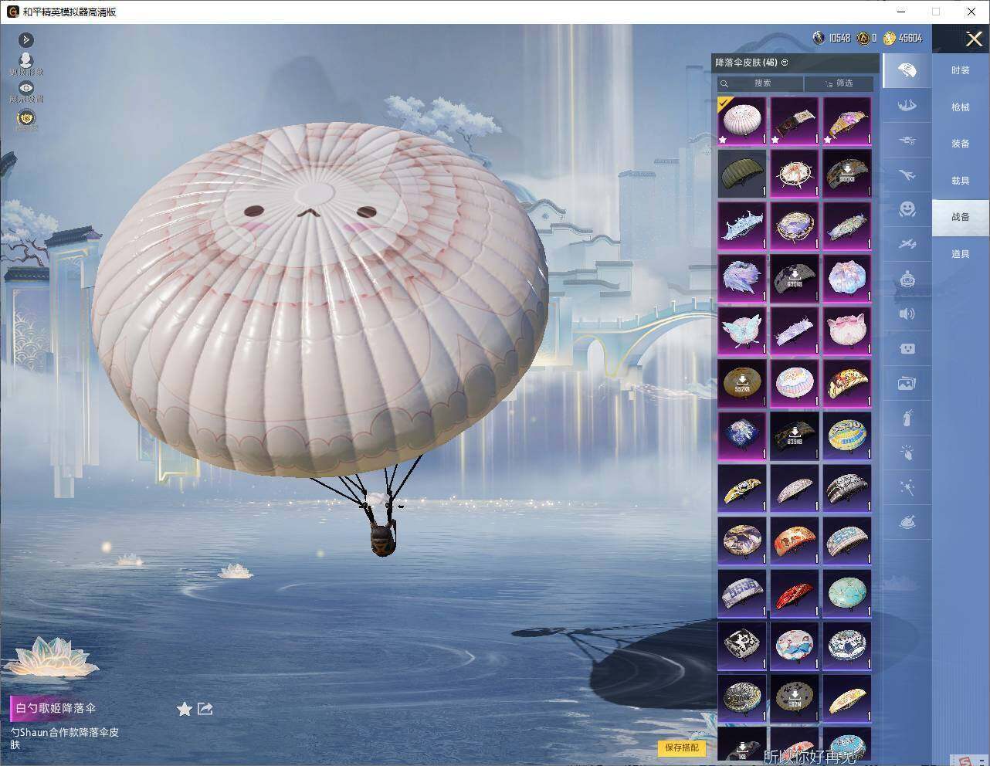Select the olive green default parachute thumbnail

pos(742,174)
